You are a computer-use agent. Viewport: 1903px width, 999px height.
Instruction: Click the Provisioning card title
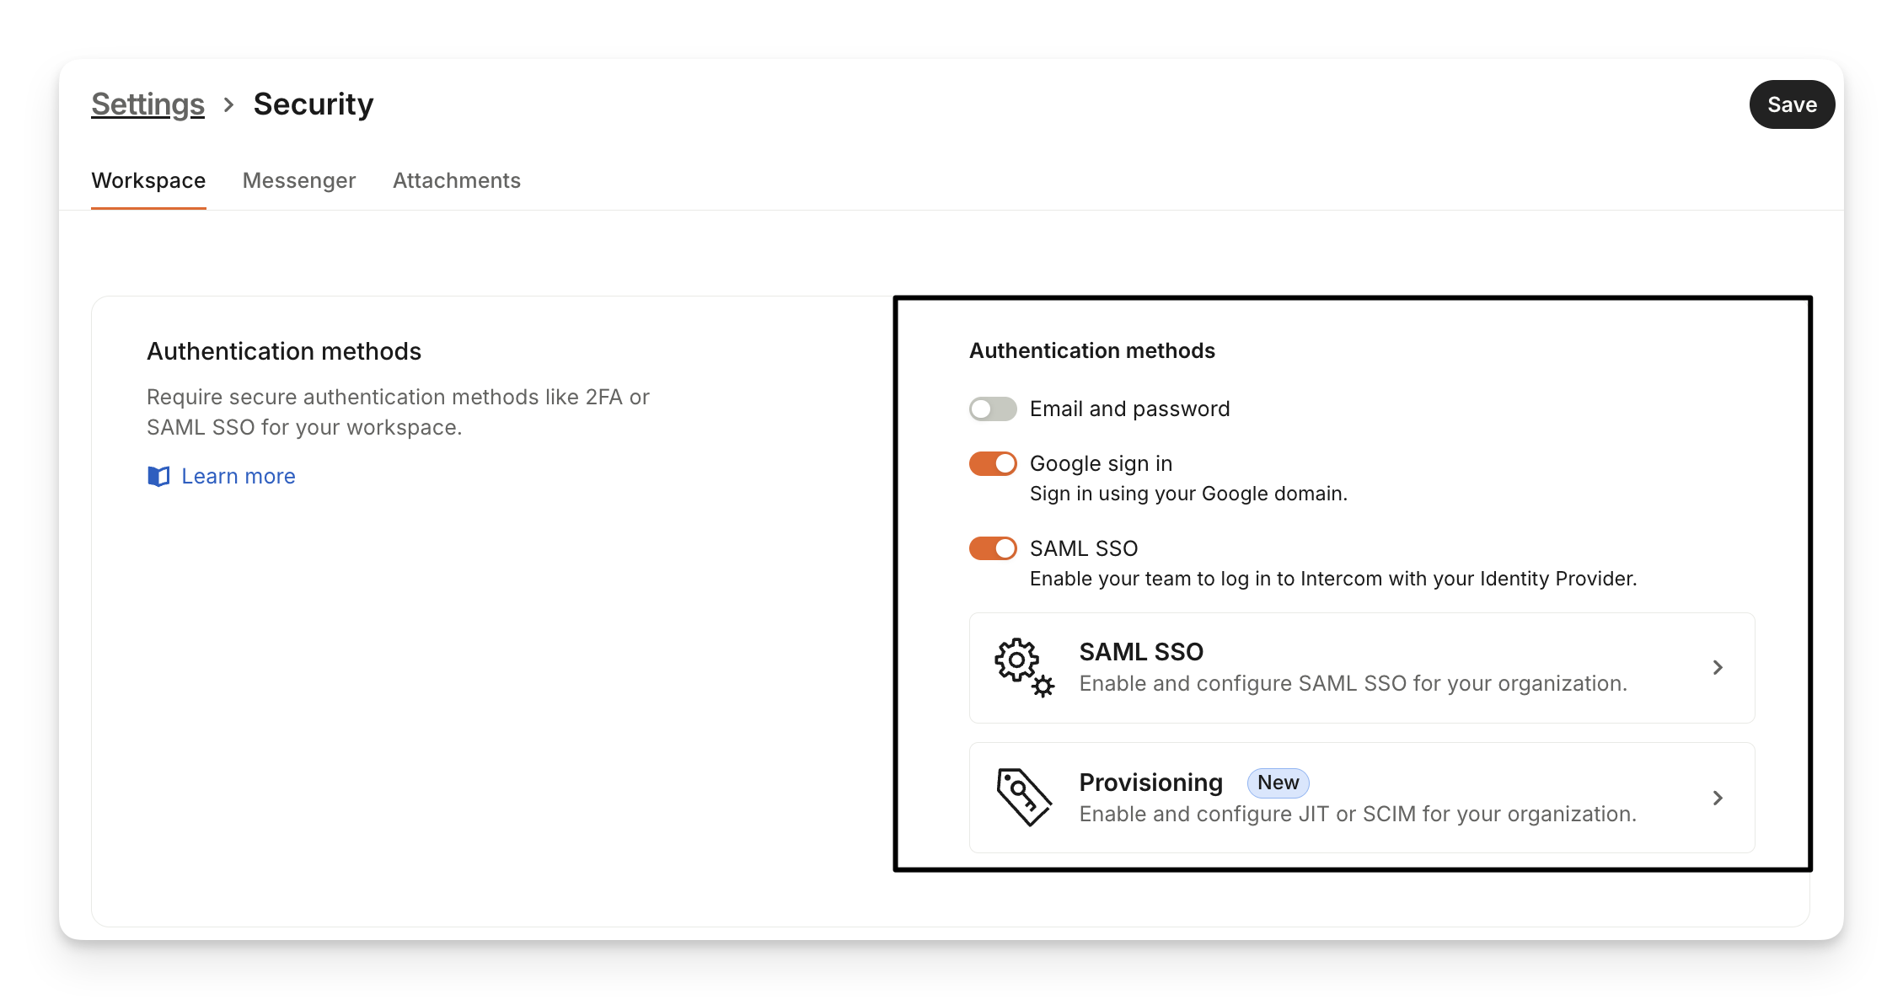pyautogui.click(x=1150, y=783)
